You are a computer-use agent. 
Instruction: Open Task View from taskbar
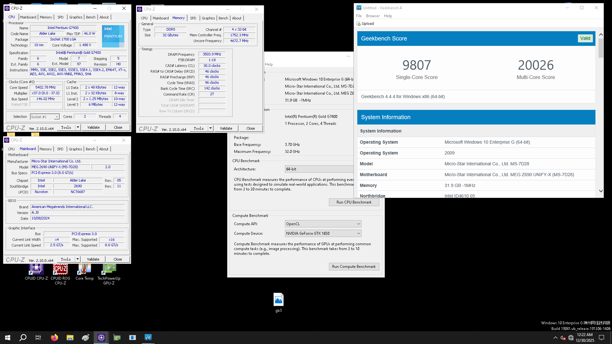point(38,338)
